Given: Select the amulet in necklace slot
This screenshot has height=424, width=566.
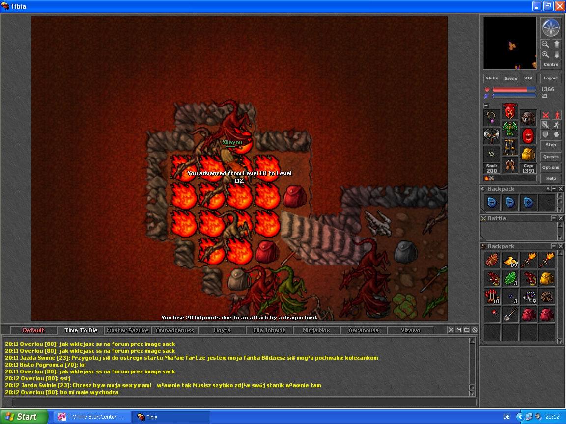Looking at the screenshot, I should point(492,117).
